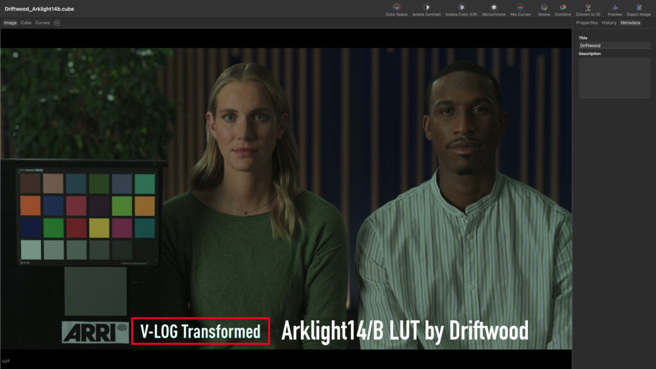Show the Properties panel tab

tap(587, 23)
